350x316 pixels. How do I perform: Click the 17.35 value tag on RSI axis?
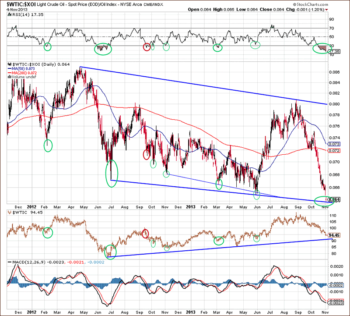click(334, 52)
